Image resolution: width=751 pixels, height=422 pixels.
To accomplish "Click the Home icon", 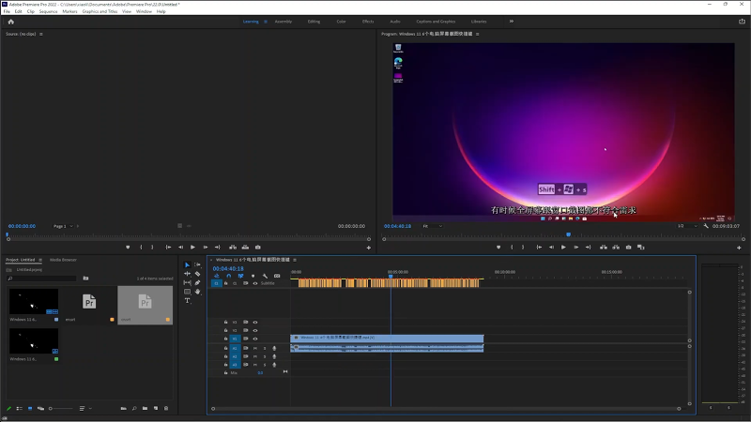I will (x=11, y=22).
